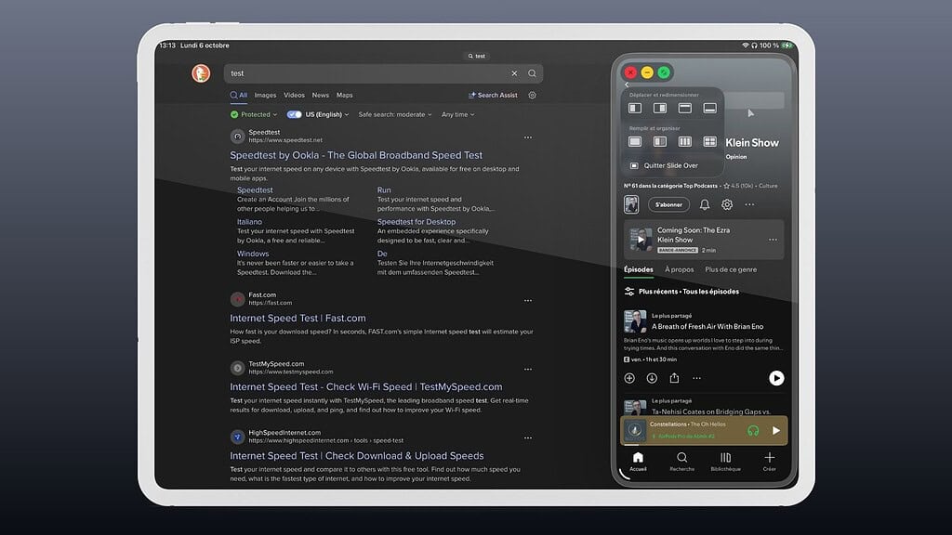Image resolution: width=952 pixels, height=535 pixels.
Task: Select Quitter Slide Over menu entry
Action: pyautogui.click(x=664, y=165)
